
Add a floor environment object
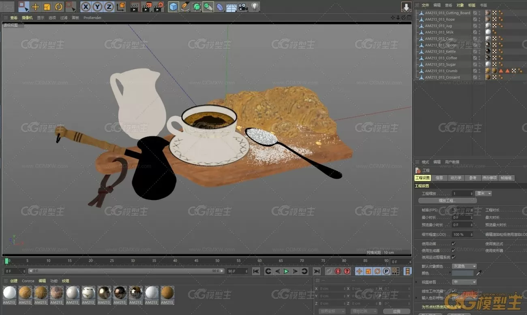231,6
